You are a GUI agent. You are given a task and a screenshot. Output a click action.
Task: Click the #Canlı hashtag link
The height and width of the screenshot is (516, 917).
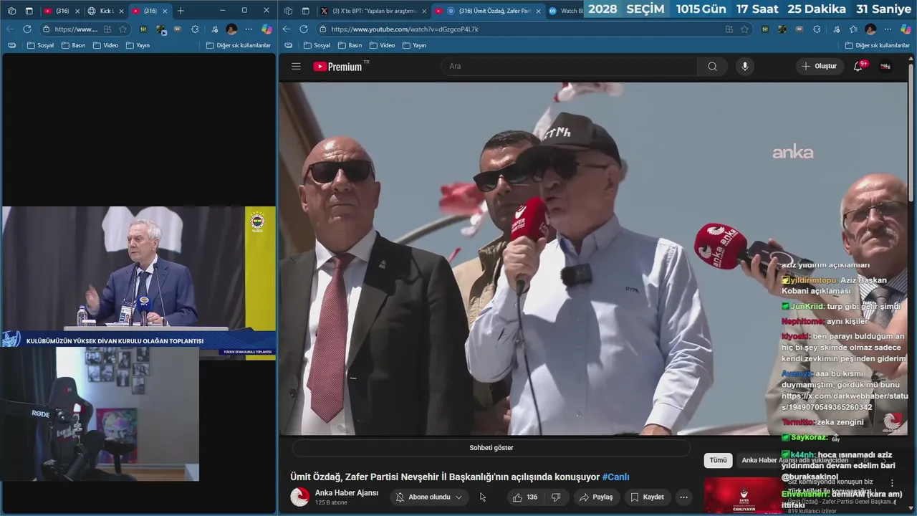click(x=615, y=477)
